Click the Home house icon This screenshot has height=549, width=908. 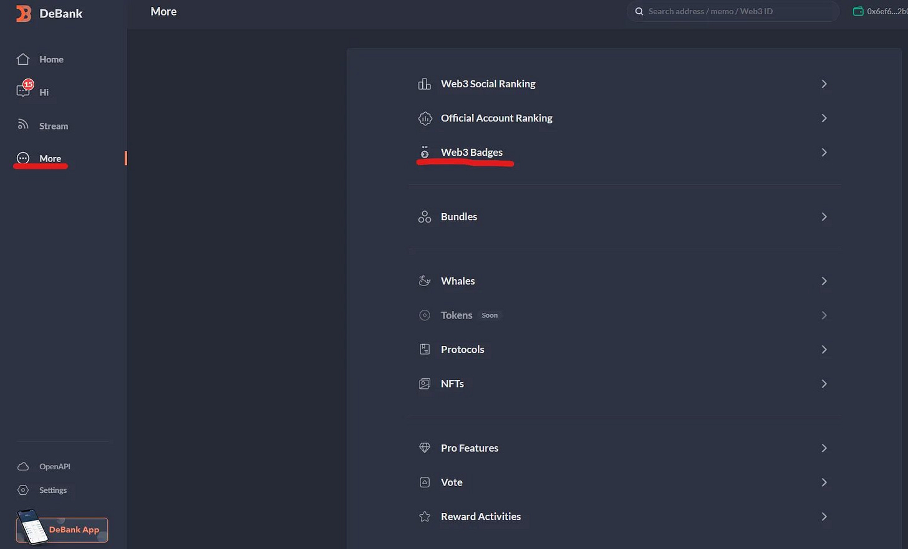pos(23,59)
